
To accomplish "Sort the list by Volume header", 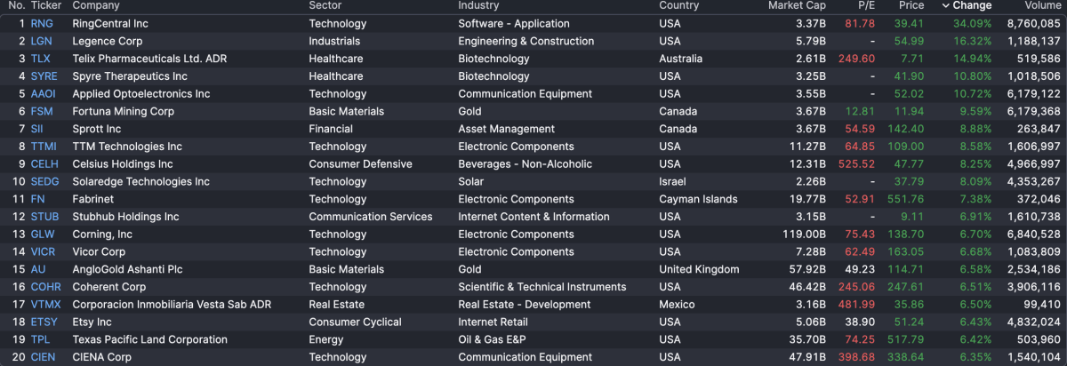I will (1043, 5).
